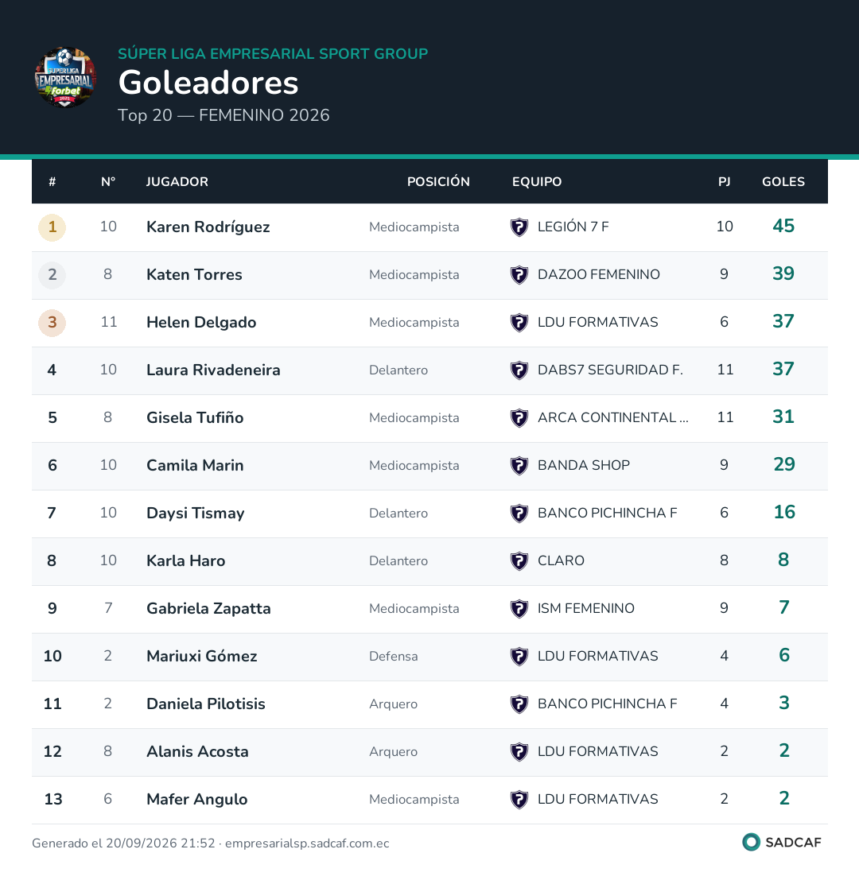Click the Súper Liga Empresarial logo
859x884 pixels.
click(x=65, y=77)
